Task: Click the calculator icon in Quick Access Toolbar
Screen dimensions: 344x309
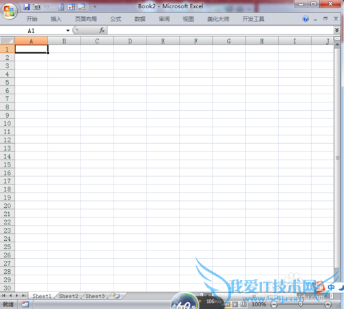Action: tap(61, 7)
